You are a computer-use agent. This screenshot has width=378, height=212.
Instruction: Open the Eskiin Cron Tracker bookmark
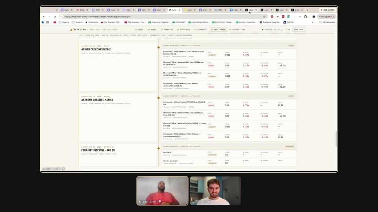[x=222, y=22]
